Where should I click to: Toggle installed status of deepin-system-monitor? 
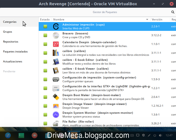(x=45, y=115)
